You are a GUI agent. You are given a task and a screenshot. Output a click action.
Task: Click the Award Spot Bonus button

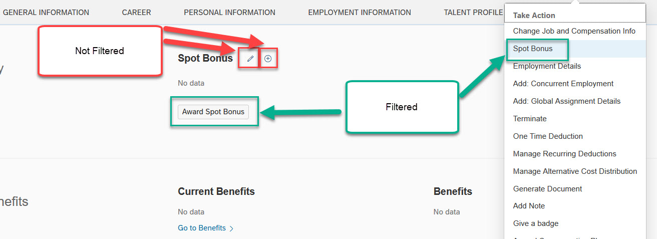tap(213, 112)
